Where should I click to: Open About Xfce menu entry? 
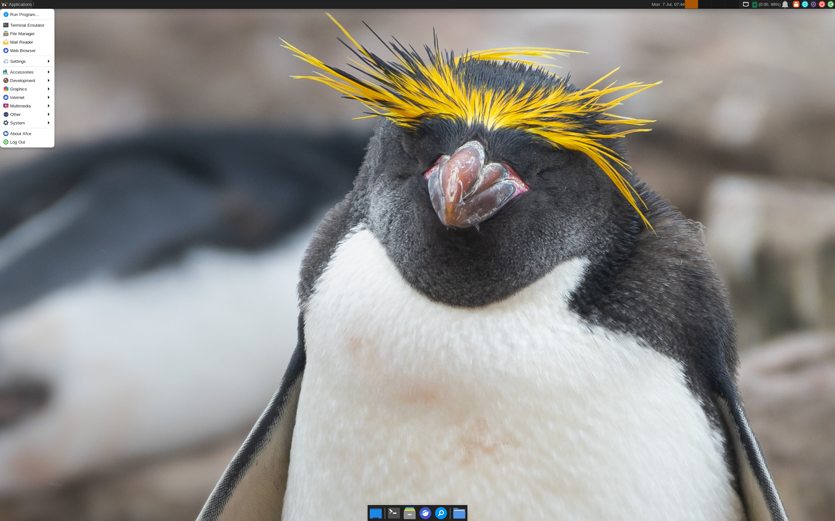point(27,134)
